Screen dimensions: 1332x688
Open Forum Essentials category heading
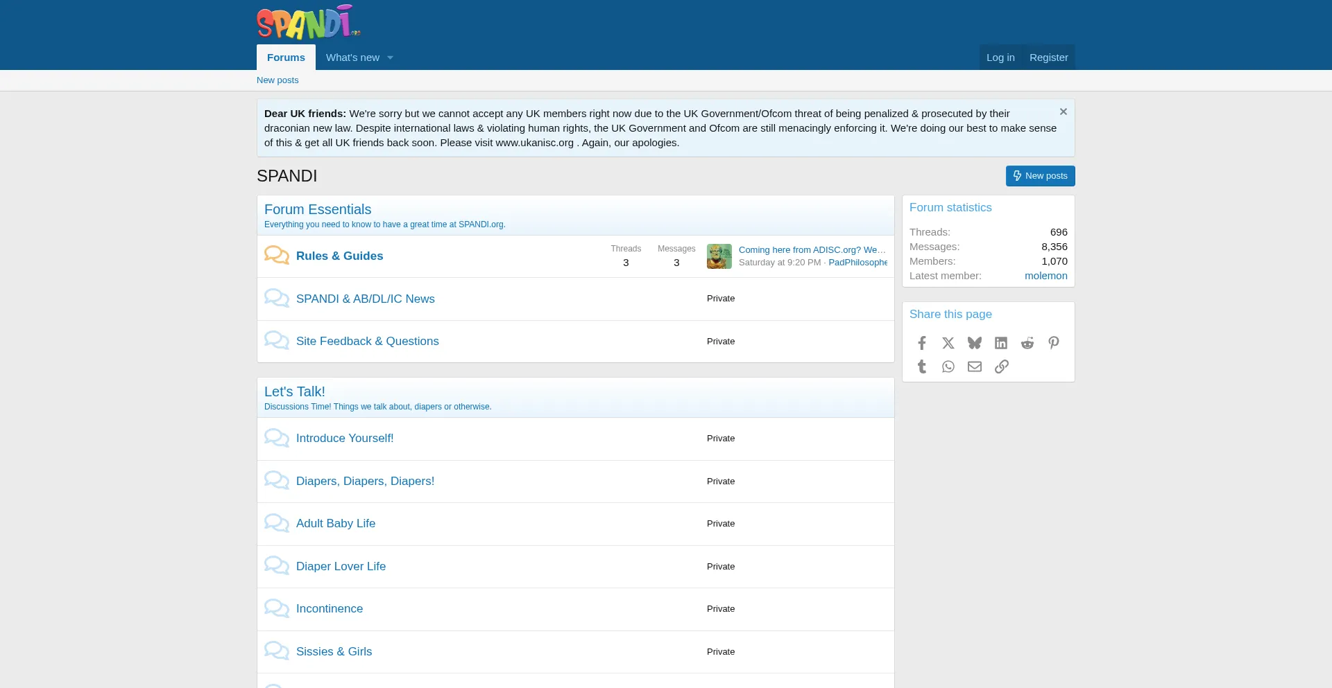pyautogui.click(x=318, y=209)
